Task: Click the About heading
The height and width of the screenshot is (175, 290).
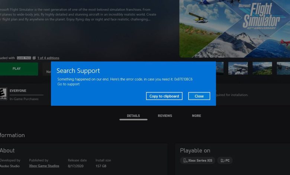Action: click(7, 150)
